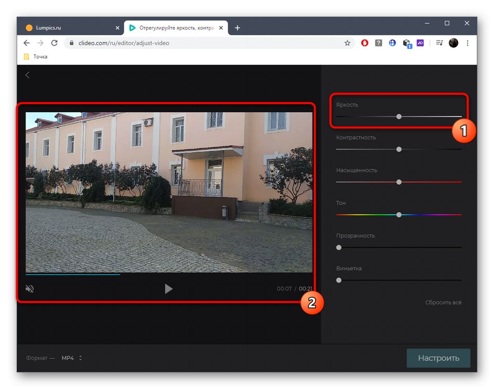Reload the page with the refresh icon
Screen dimensions: 494x389
[54, 43]
